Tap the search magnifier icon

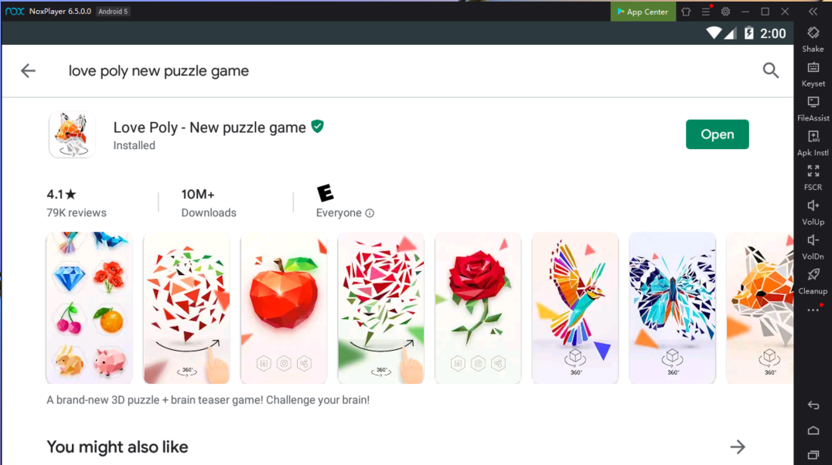click(770, 70)
